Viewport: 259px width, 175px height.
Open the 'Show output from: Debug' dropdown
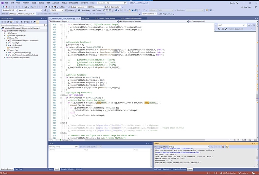[x=189, y=147]
